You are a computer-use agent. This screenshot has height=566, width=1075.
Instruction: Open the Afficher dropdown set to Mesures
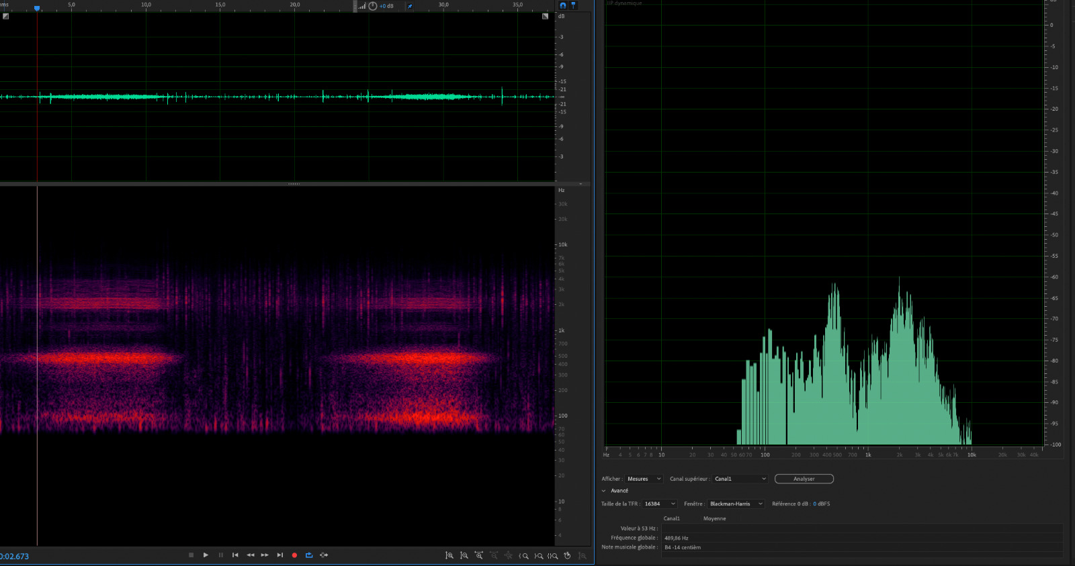tap(644, 479)
